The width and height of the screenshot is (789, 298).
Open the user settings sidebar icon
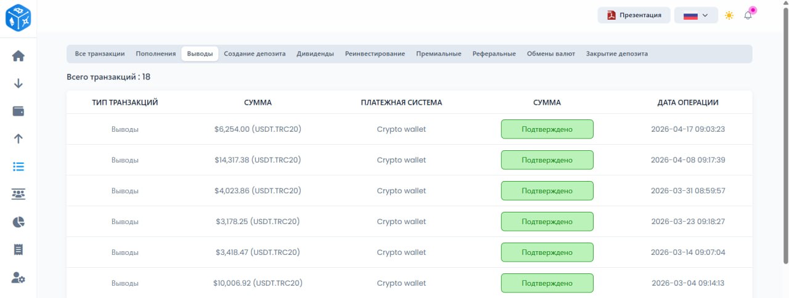coord(18,278)
